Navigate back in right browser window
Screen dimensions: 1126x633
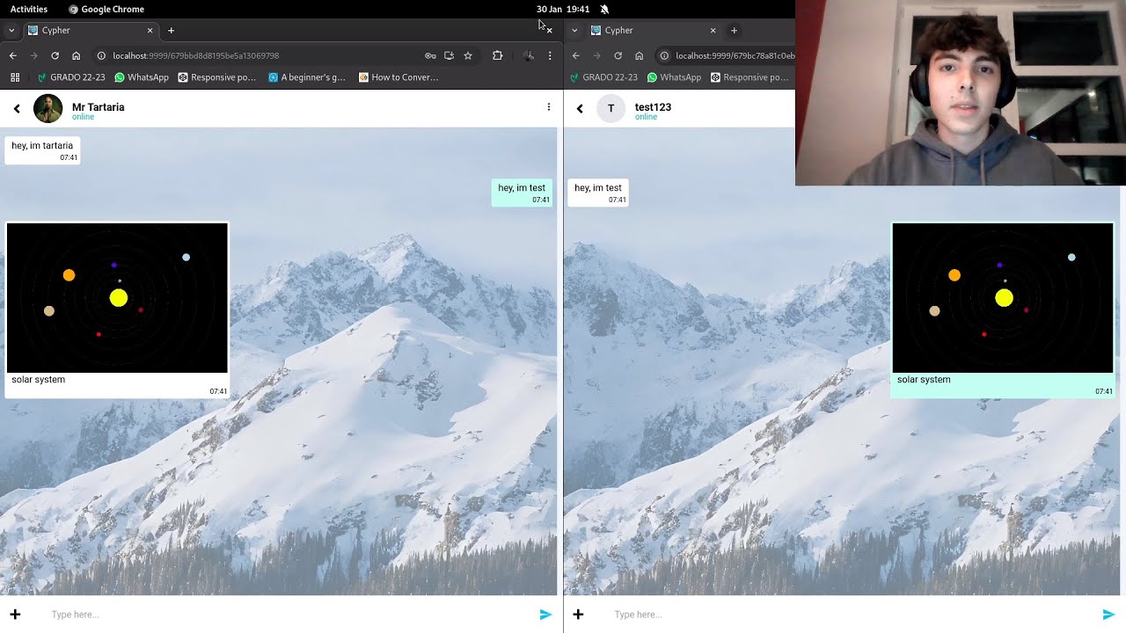(x=575, y=55)
